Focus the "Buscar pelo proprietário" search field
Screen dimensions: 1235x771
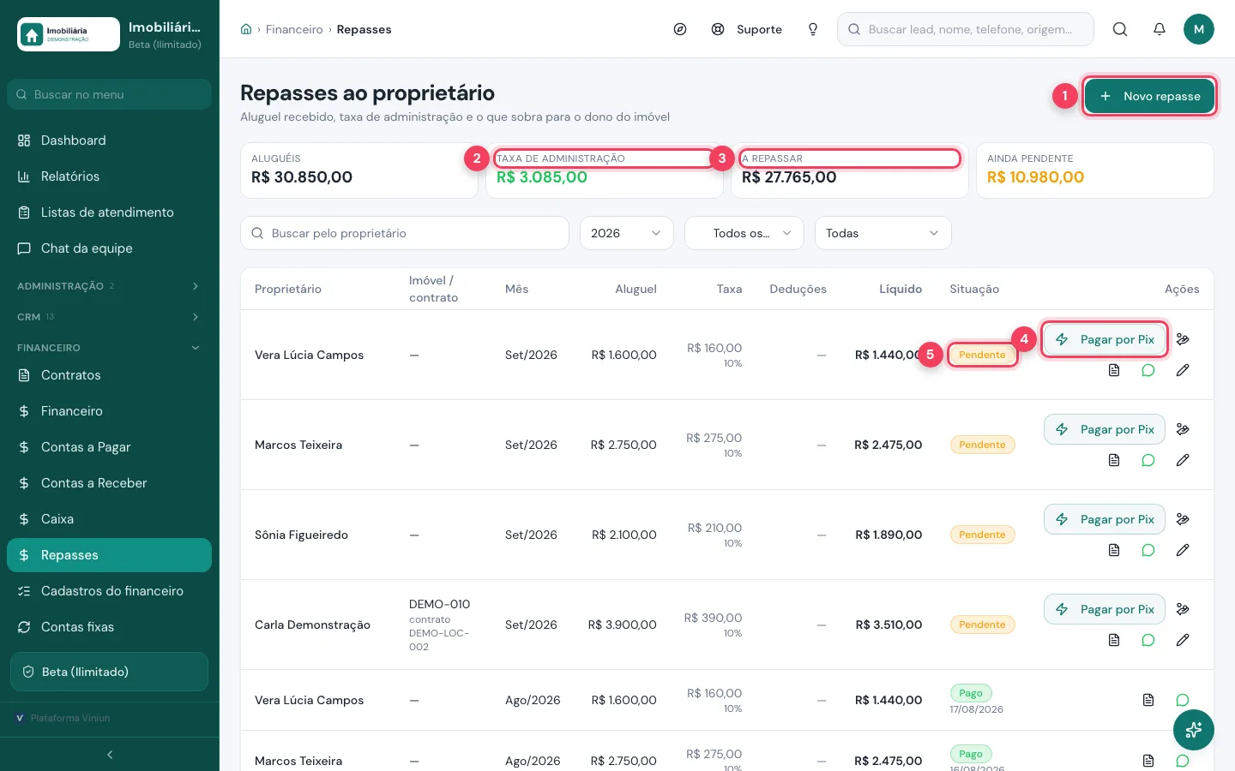[405, 233]
